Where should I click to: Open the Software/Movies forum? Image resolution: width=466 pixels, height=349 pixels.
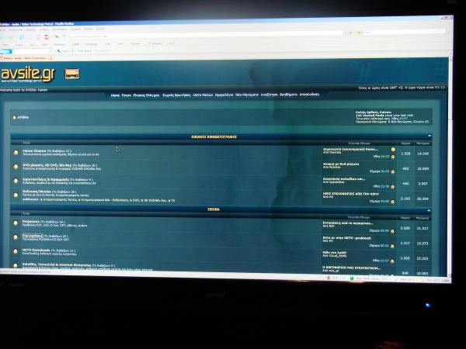[37, 192]
